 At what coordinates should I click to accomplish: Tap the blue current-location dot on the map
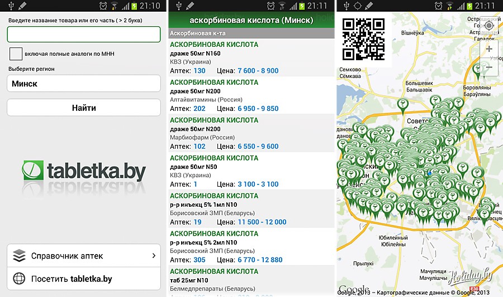point(429,173)
